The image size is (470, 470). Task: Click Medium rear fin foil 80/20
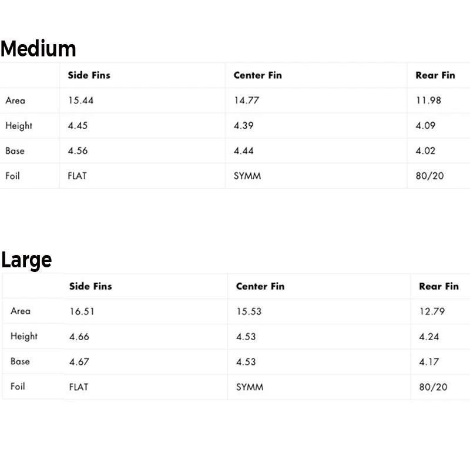429,176
